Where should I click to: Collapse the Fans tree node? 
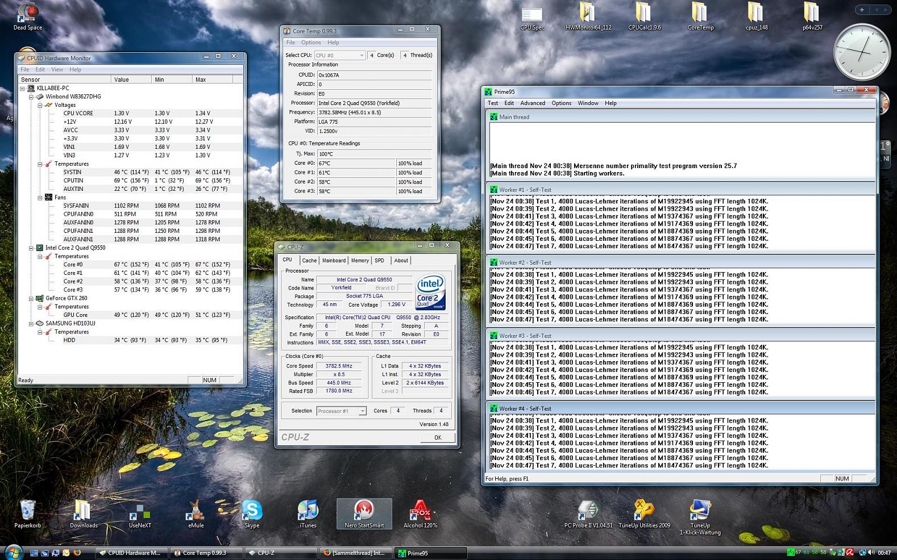coord(40,198)
